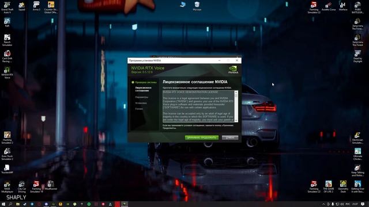Click inside the license agreement text box
The image size is (369, 207).
point(198,106)
